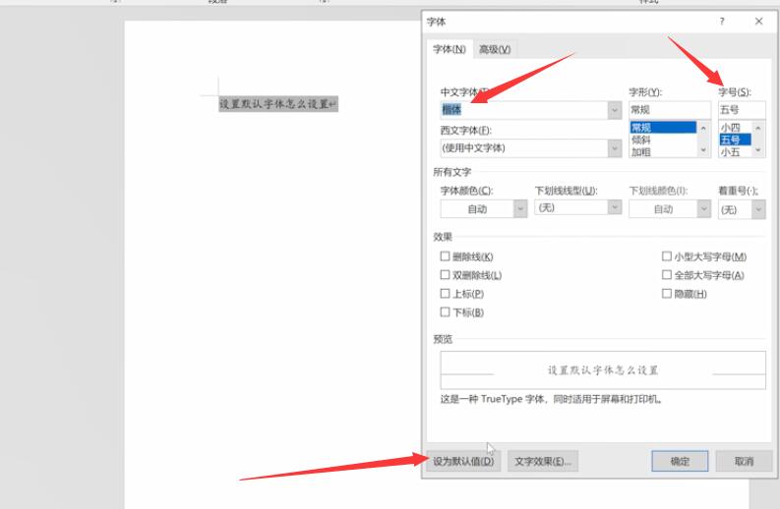Expand the 下划线线型 dropdown
Screen dimensions: 780x509
(x=615, y=206)
